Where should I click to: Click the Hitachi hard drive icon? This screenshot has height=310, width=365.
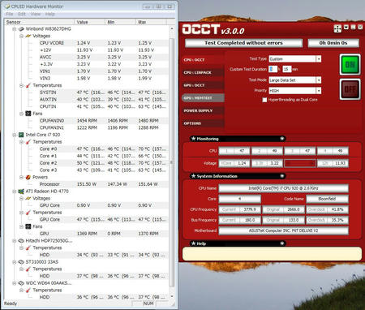point(21,240)
